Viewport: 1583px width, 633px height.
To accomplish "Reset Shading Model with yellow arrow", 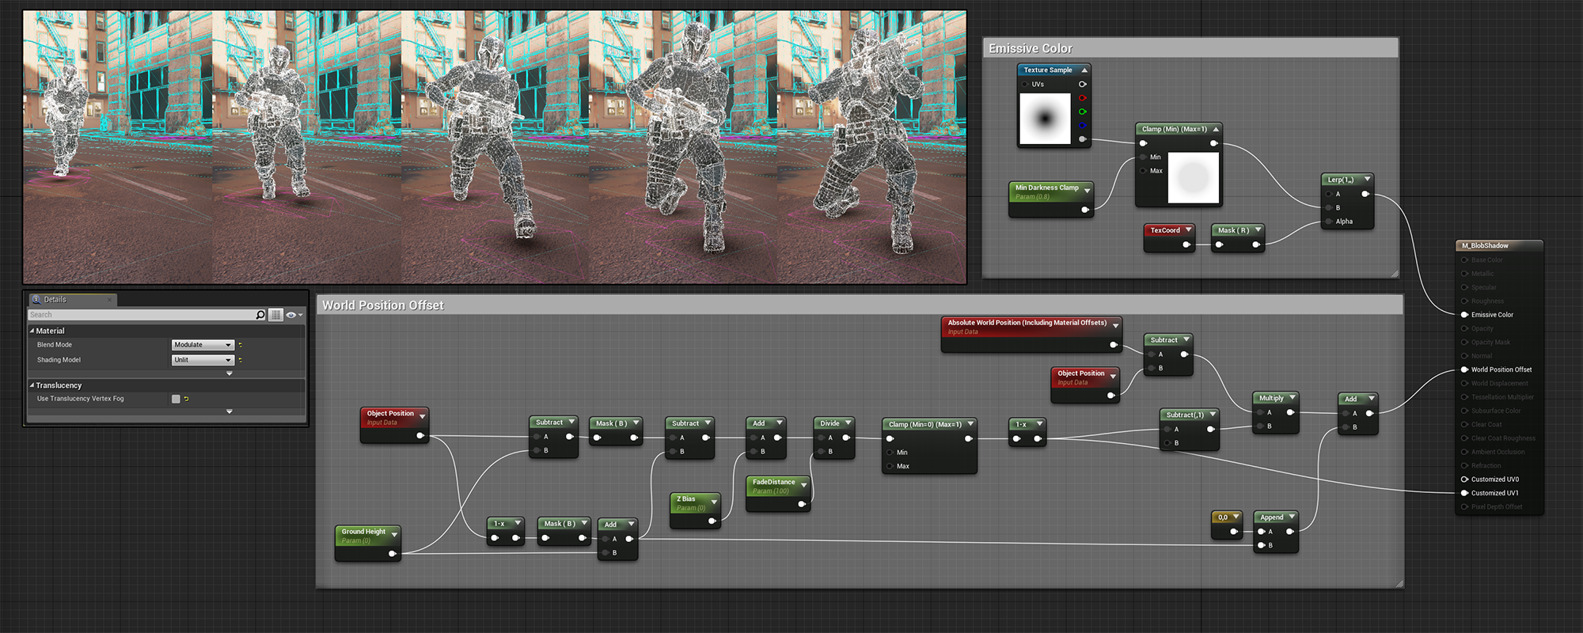I will click(241, 360).
